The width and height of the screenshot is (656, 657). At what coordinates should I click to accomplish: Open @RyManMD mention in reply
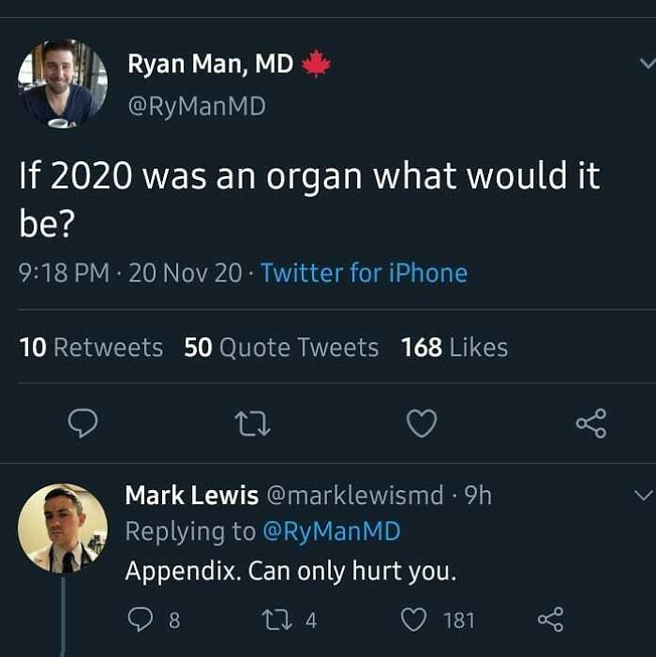pos(332,531)
